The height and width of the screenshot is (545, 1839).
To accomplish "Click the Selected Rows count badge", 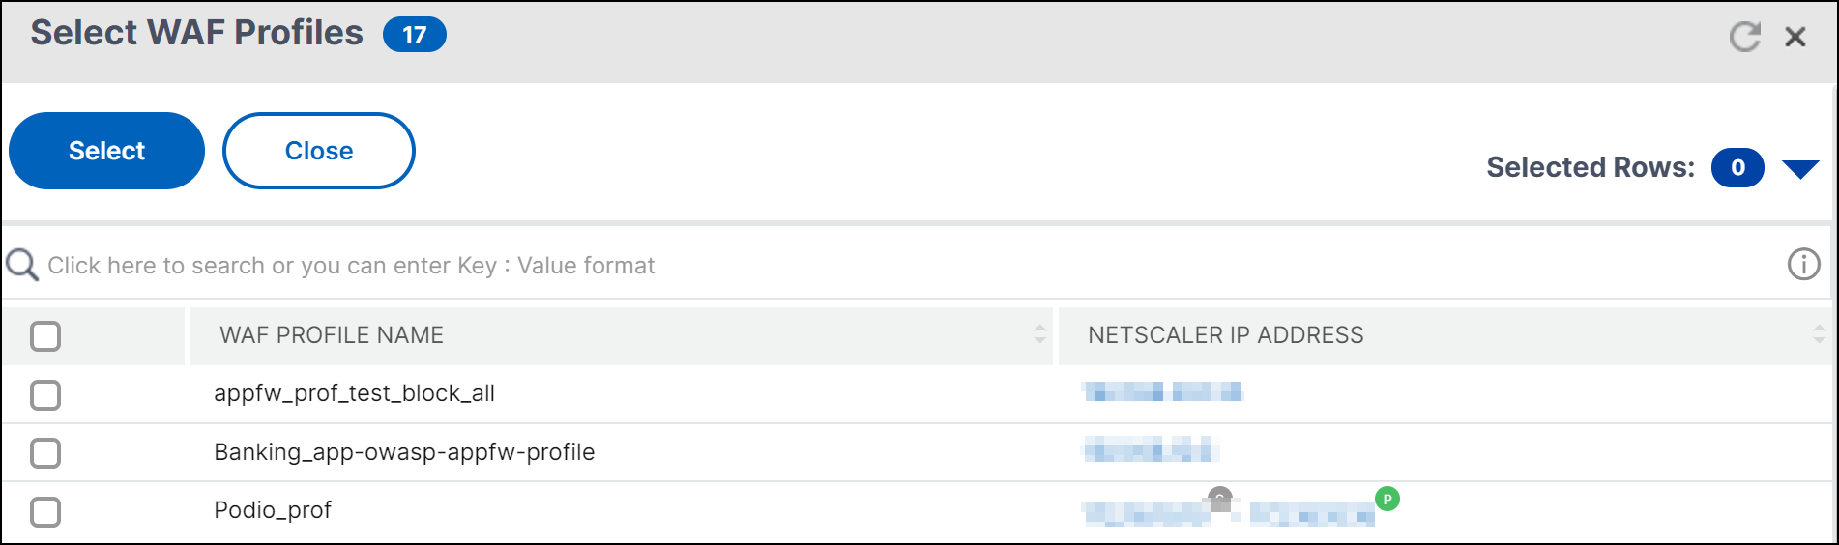I will [1737, 167].
